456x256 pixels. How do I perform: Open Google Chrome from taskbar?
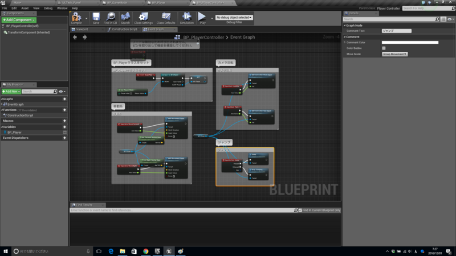(146, 251)
